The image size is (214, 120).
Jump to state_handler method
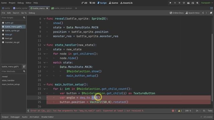(x=8, y=81)
